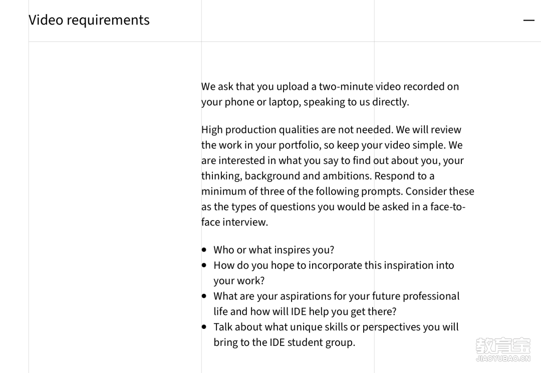The image size is (541, 373).
Task: Click the fourth bullet point dot
Action: tap(204, 327)
